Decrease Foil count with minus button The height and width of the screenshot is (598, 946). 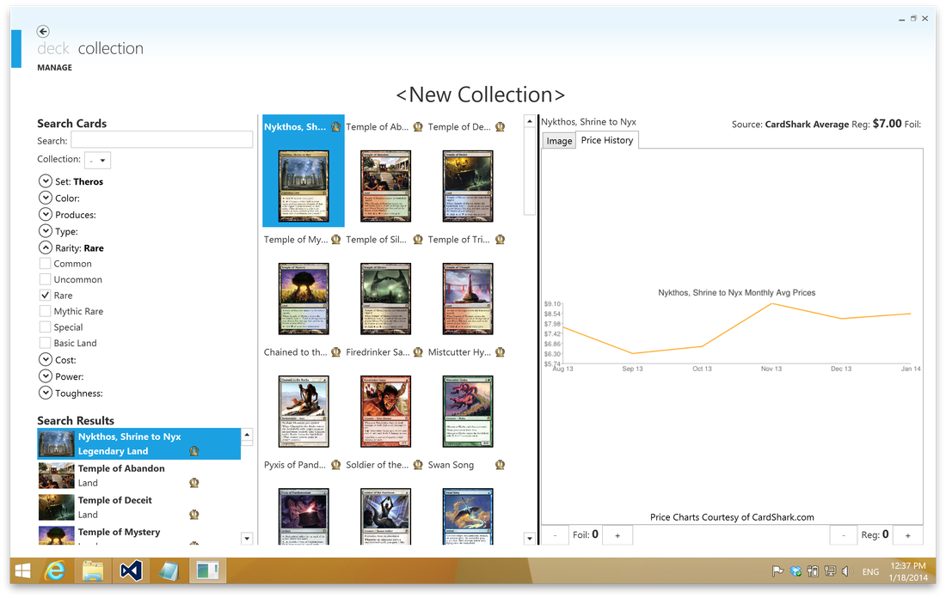tap(555, 535)
